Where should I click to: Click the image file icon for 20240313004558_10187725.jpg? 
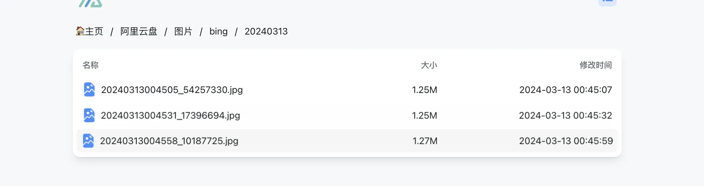(x=88, y=141)
